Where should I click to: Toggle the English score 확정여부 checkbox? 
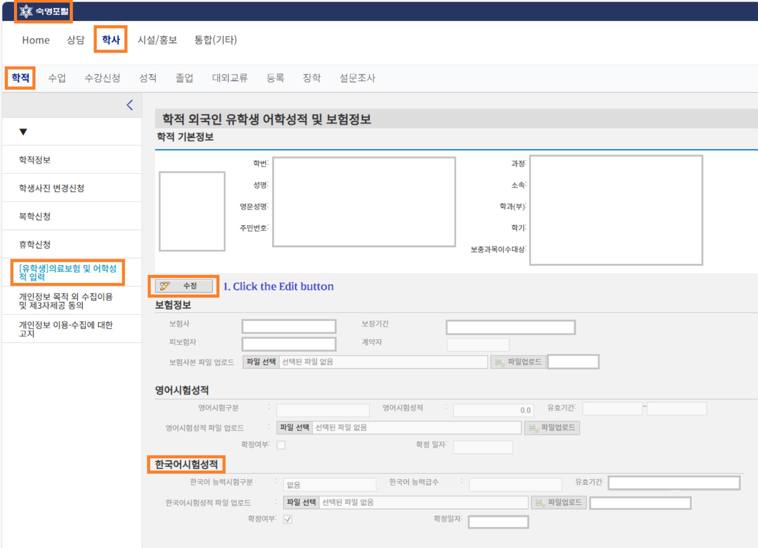tap(281, 445)
